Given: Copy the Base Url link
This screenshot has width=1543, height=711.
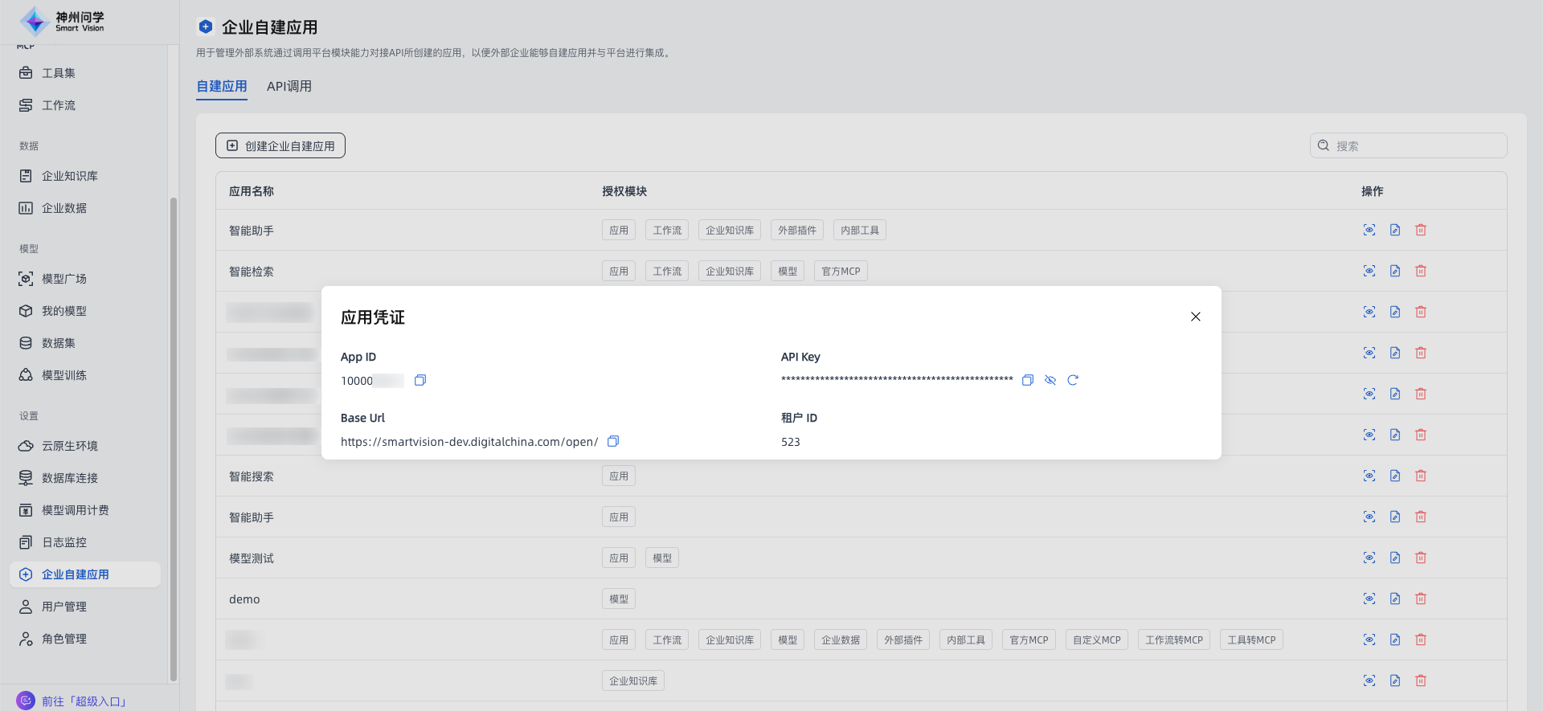Looking at the screenshot, I should pyautogui.click(x=613, y=441).
